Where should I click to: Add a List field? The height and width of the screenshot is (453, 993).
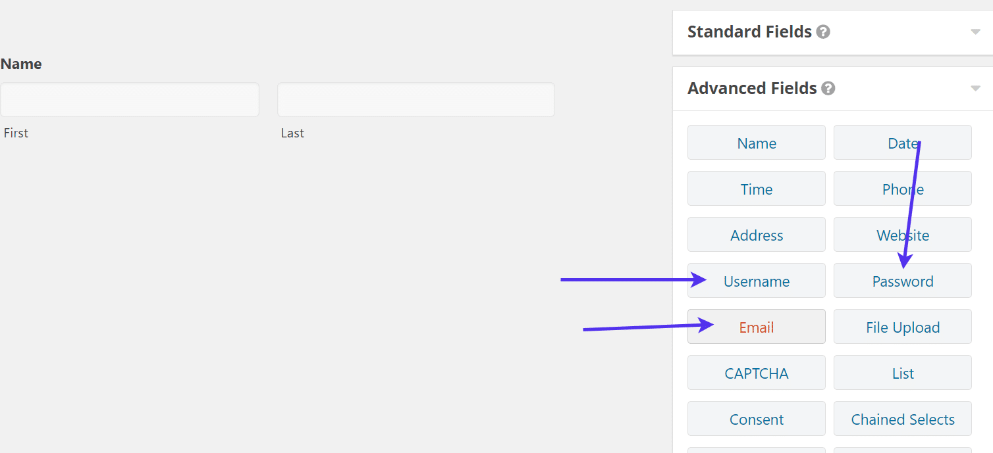tap(902, 373)
